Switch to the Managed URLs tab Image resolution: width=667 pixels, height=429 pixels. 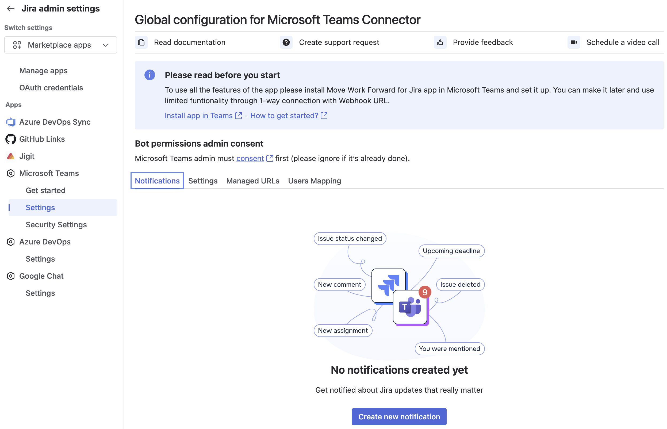pos(252,181)
